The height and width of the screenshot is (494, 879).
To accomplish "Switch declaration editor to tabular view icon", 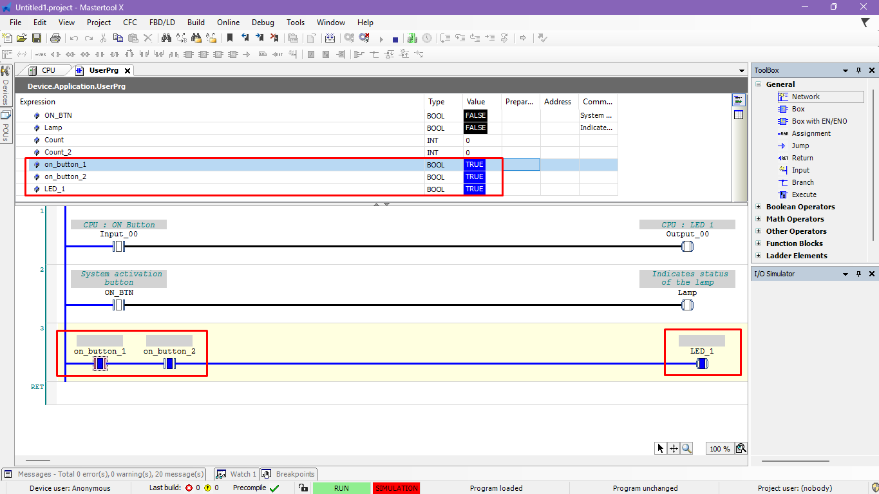I will click(x=738, y=115).
